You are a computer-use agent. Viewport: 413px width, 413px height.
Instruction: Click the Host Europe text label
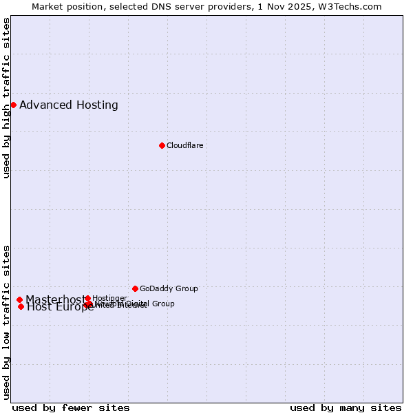pyautogui.click(x=60, y=308)
